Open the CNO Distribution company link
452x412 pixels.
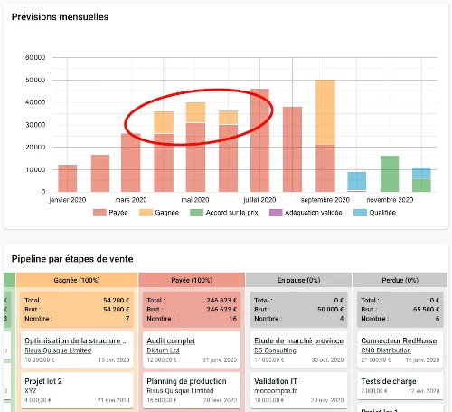pos(386,350)
